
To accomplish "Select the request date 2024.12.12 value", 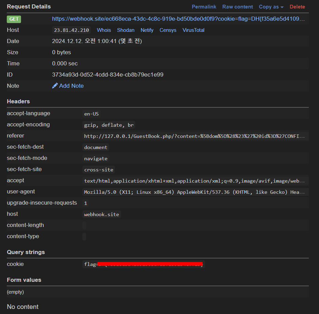I will [x=97, y=41].
